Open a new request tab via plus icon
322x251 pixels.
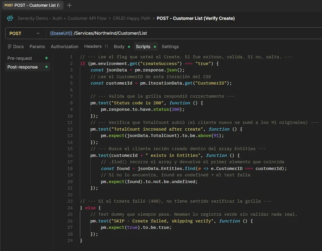point(70,5)
